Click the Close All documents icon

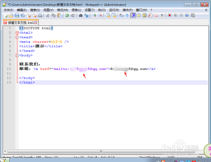tap(34, 15)
